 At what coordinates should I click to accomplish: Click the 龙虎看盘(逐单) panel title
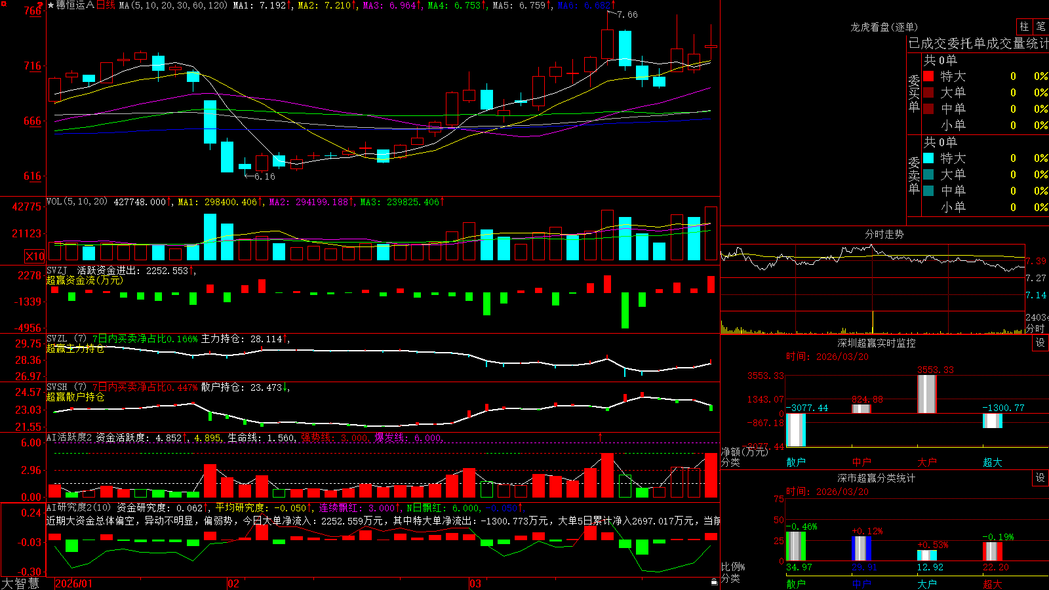click(884, 27)
